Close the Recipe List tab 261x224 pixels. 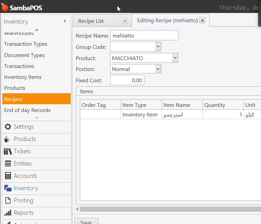(x=125, y=21)
